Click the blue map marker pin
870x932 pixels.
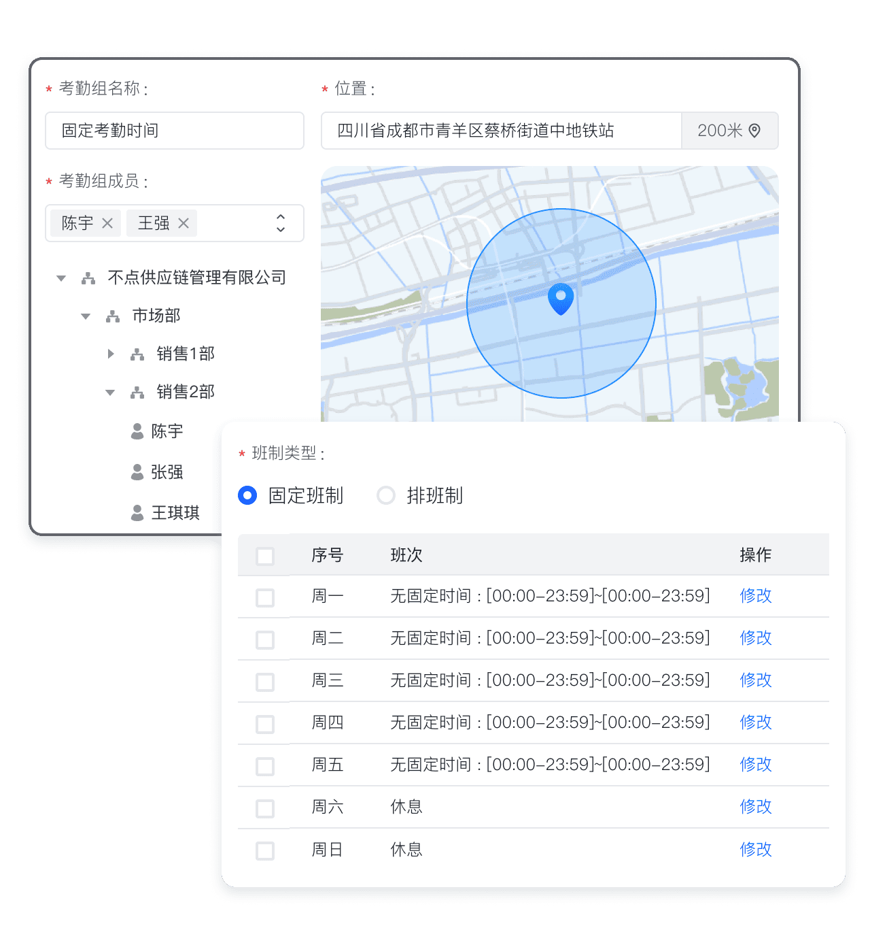561,298
